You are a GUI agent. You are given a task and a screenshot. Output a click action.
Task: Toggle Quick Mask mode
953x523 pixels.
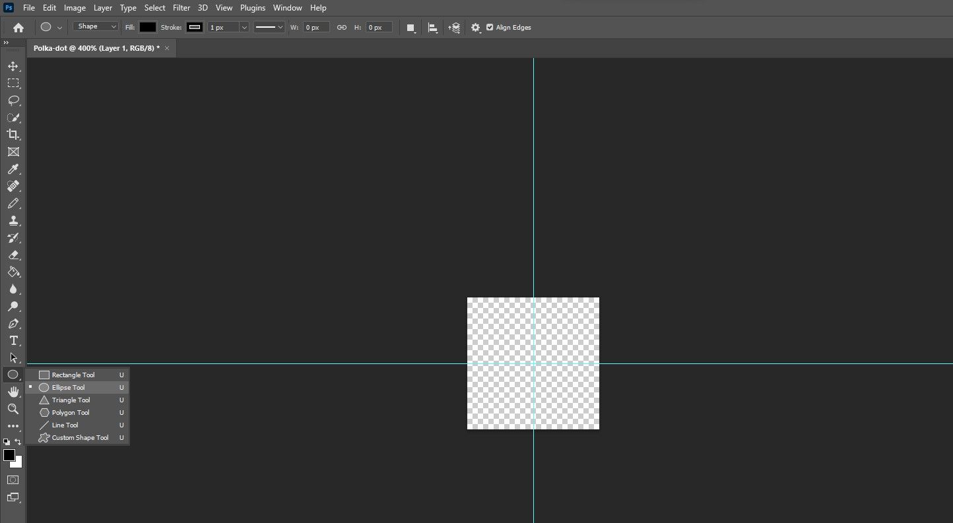click(13, 479)
